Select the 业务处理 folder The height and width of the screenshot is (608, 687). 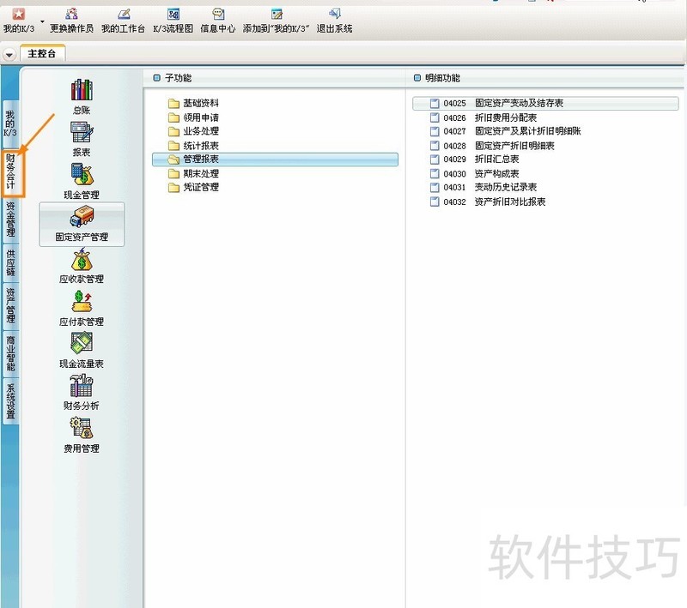(x=194, y=131)
